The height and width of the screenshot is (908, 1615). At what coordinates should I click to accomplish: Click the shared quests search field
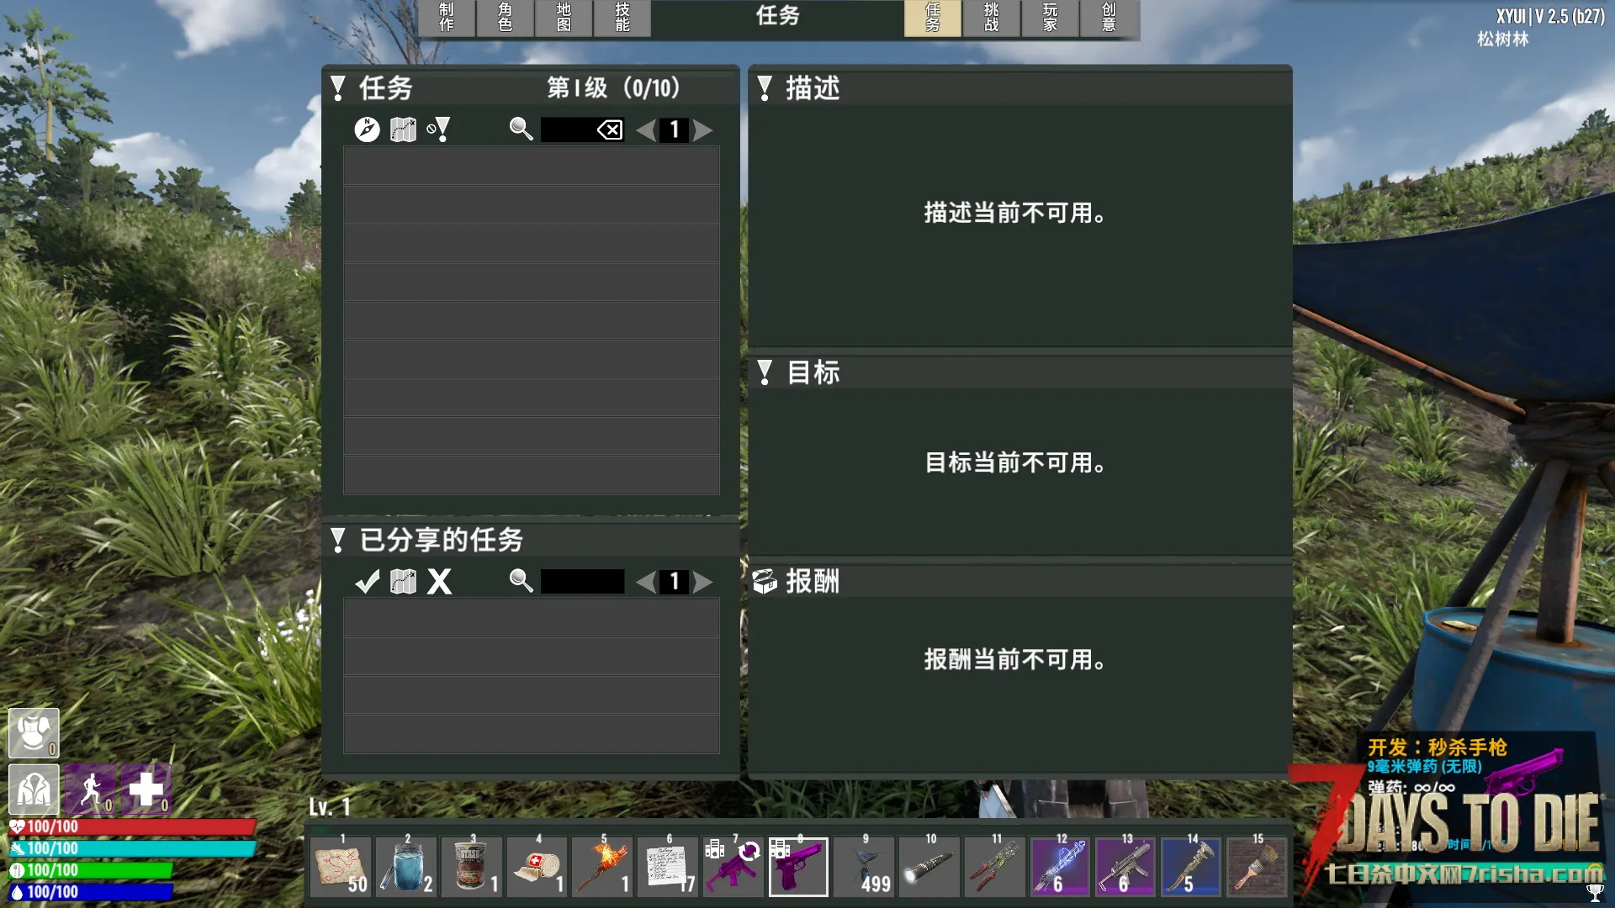[x=582, y=582]
